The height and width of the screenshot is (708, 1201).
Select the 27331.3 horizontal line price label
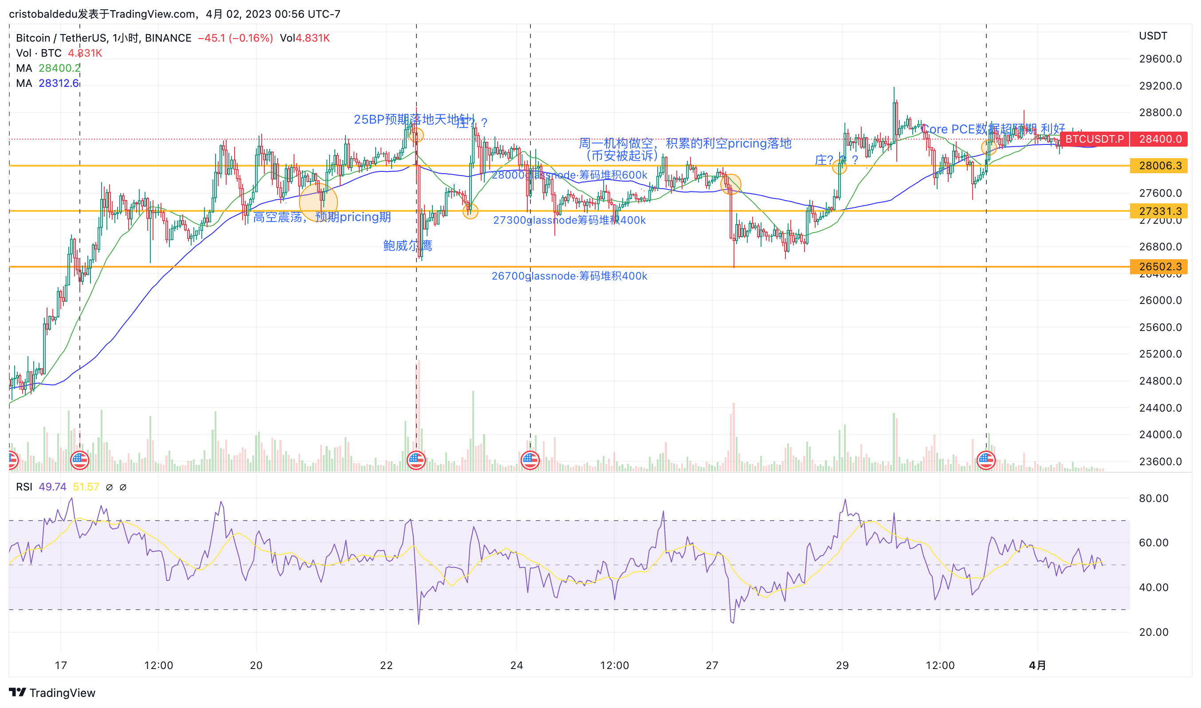tap(1159, 211)
